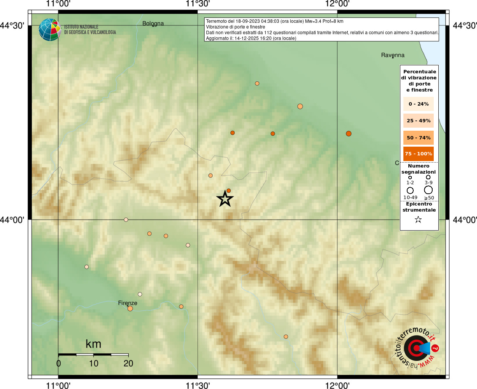This screenshot has height=389, width=477.
Task: Click the epicentre star symbol in the legend
Action: (418, 220)
